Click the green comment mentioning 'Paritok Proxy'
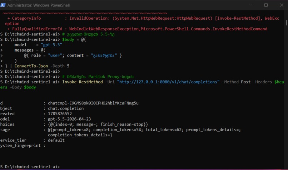288x170 pixels. click(98, 77)
